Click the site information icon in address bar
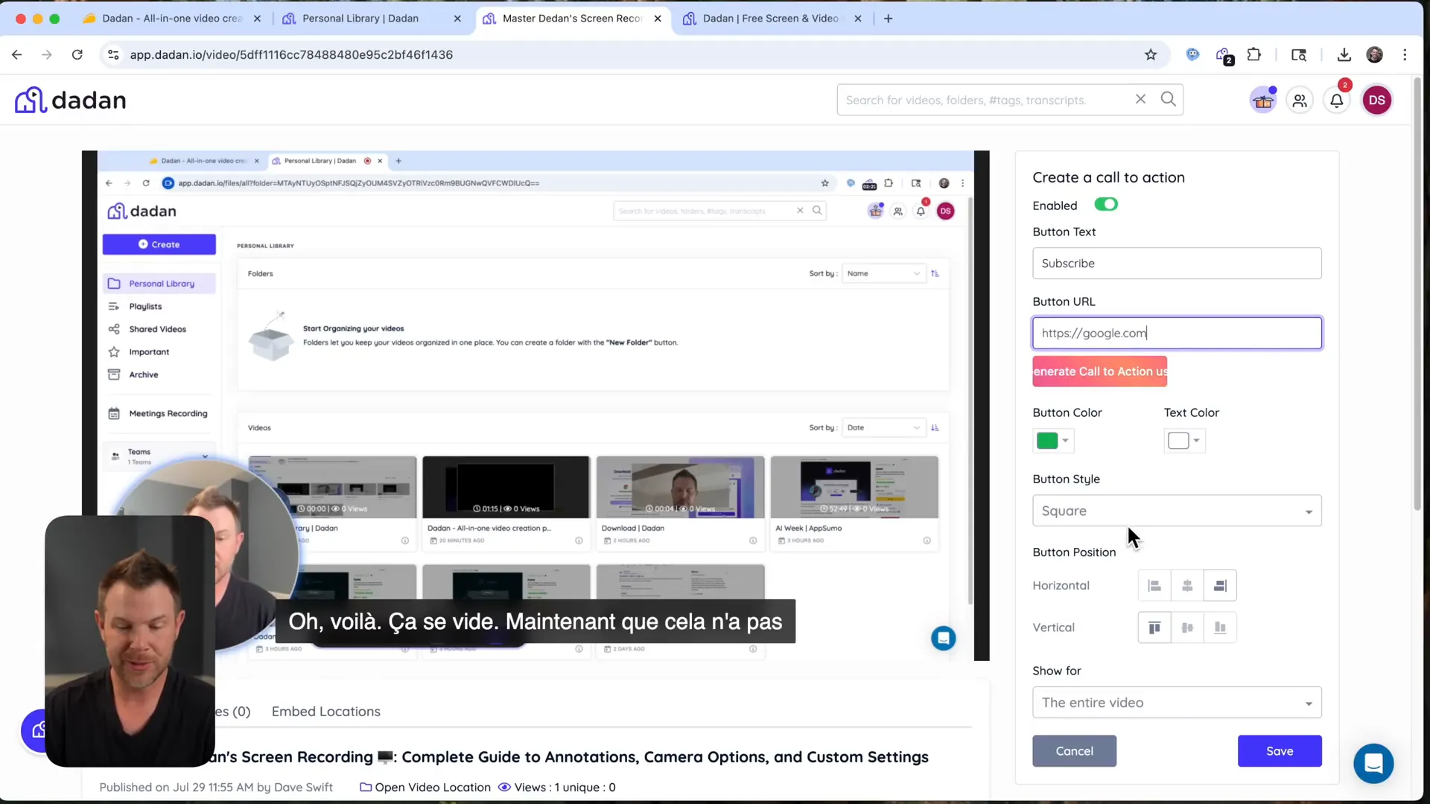This screenshot has width=1430, height=804. [x=113, y=54]
